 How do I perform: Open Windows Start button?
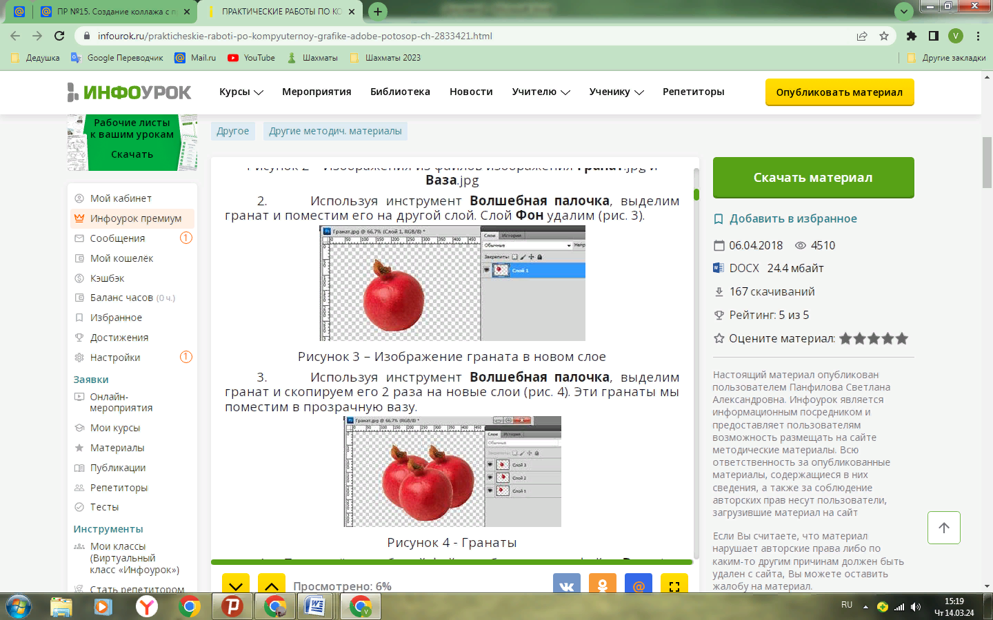19,606
